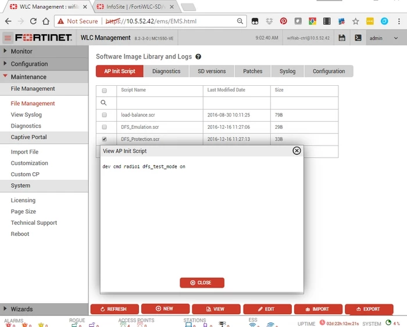Click the save configuration floppy disk icon
The image size is (407, 327).
pyautogui.click(x=342, y=38)
